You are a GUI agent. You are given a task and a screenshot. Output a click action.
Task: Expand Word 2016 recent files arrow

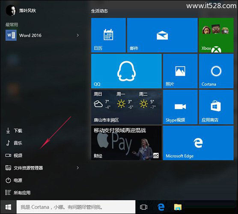(x=78, y=36)
